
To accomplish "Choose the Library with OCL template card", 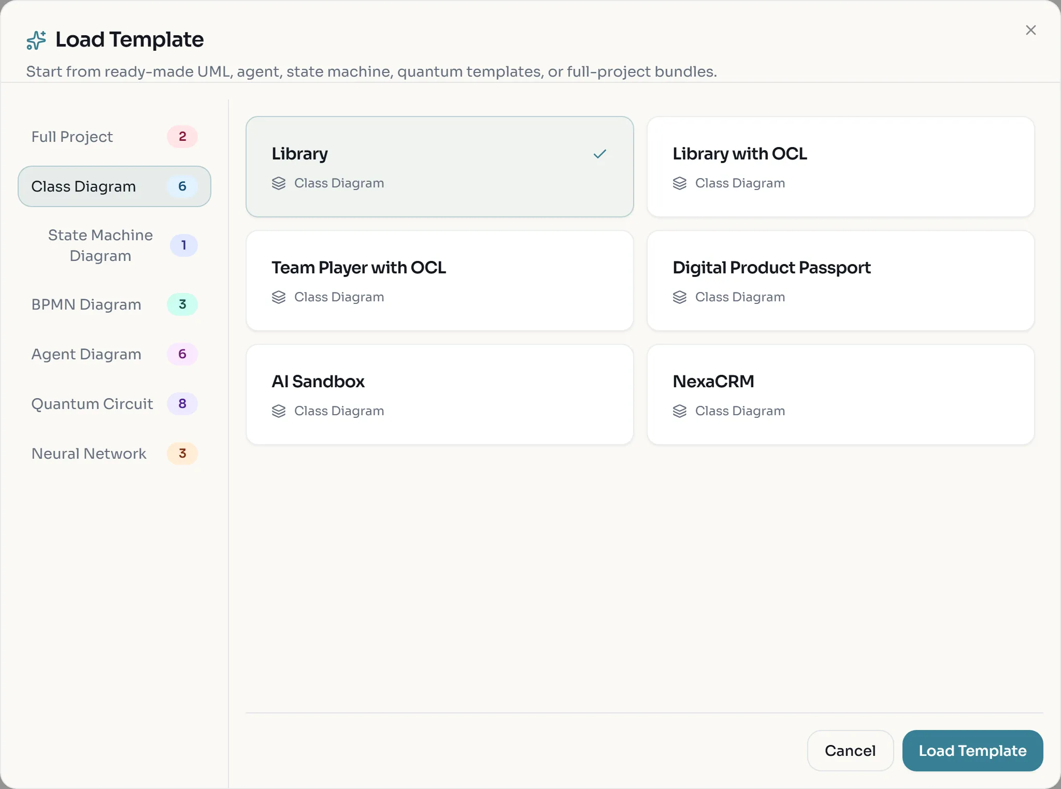I will (840, 167).
